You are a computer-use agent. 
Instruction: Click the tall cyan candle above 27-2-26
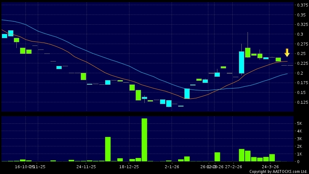tap(241, 62)
